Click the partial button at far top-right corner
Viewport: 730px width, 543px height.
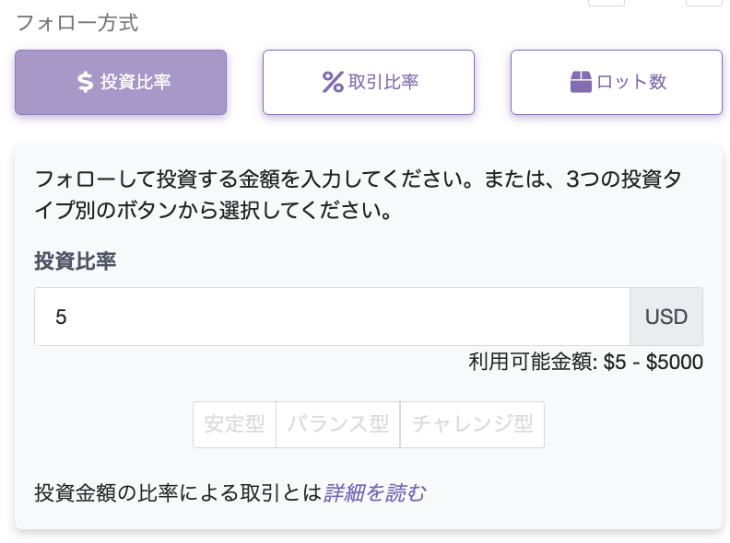click(704, 3)
